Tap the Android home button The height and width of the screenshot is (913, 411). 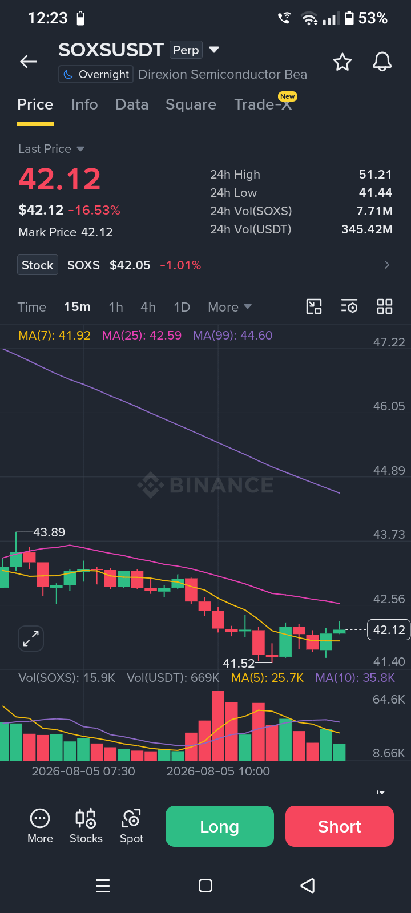click(205, 886)
